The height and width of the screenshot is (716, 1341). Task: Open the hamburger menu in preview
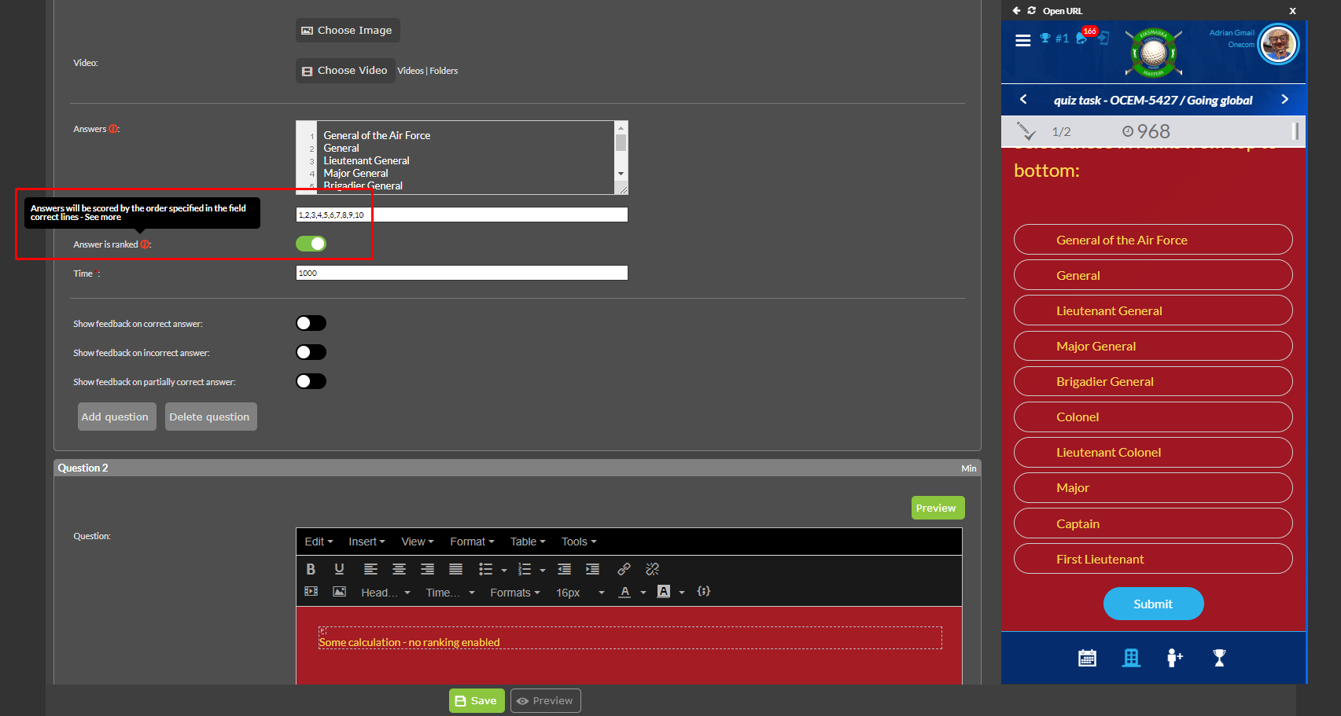[1022, 40]
